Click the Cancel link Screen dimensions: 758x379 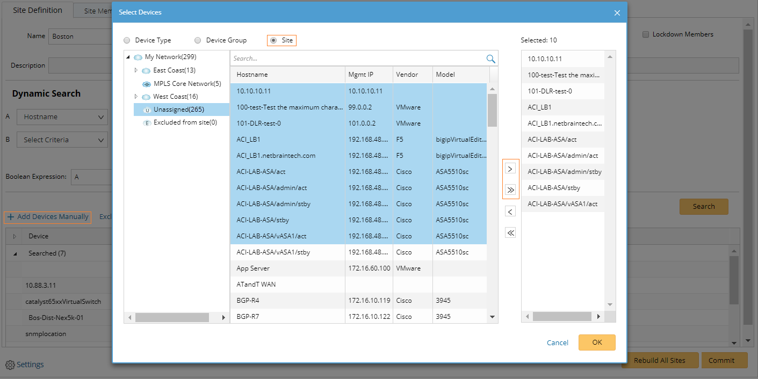pyautogui.click(x=557, y=342)
